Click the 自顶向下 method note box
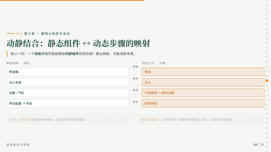The width and height of the screenshot is (271, 152). coord(70,120)
